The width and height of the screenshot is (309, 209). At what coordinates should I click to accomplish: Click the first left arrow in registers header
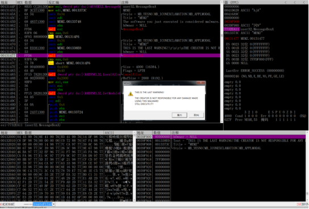coord(286,2)
